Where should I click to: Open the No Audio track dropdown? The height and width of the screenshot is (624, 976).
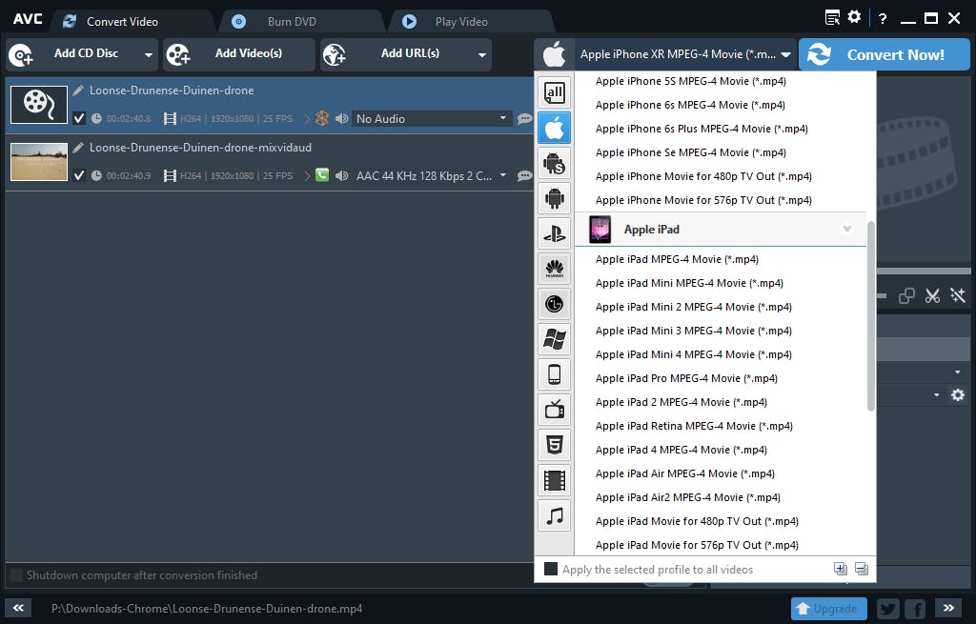pyautogui.click(x=503, y=118)
